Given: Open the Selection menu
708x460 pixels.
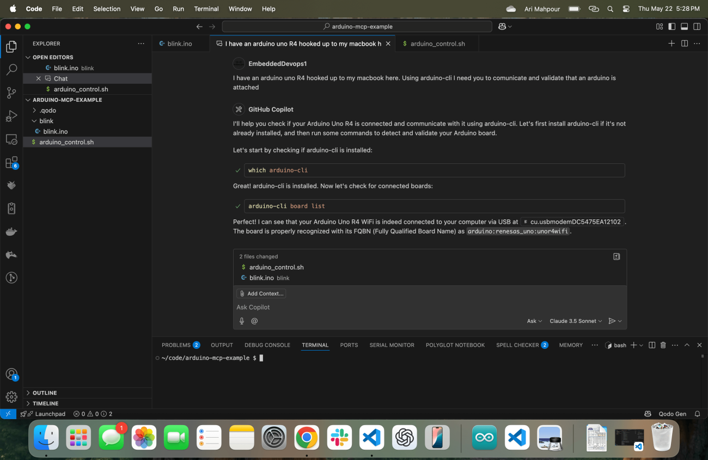Looking at the screenshot, I should click(107, 9).
